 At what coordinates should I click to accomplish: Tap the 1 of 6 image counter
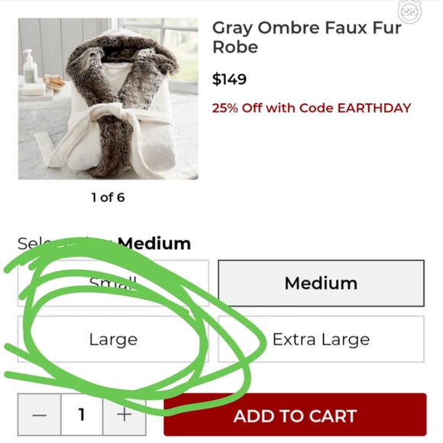108,197
